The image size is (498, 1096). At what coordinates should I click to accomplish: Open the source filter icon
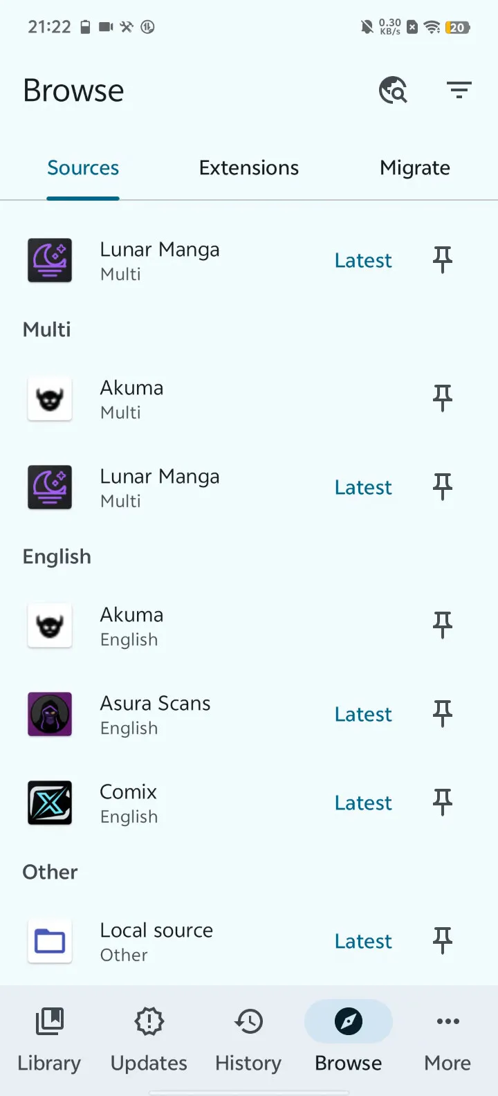(x=459, y=91)
